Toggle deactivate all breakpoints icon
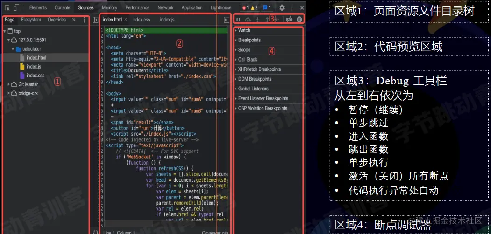Screen dimensions: 491x234 pyautogui.click(x=289, y=20)
